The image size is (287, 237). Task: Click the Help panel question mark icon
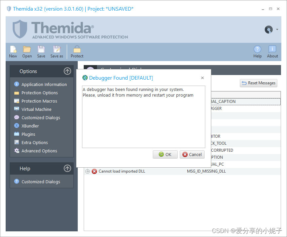click(x=17, y=181)
